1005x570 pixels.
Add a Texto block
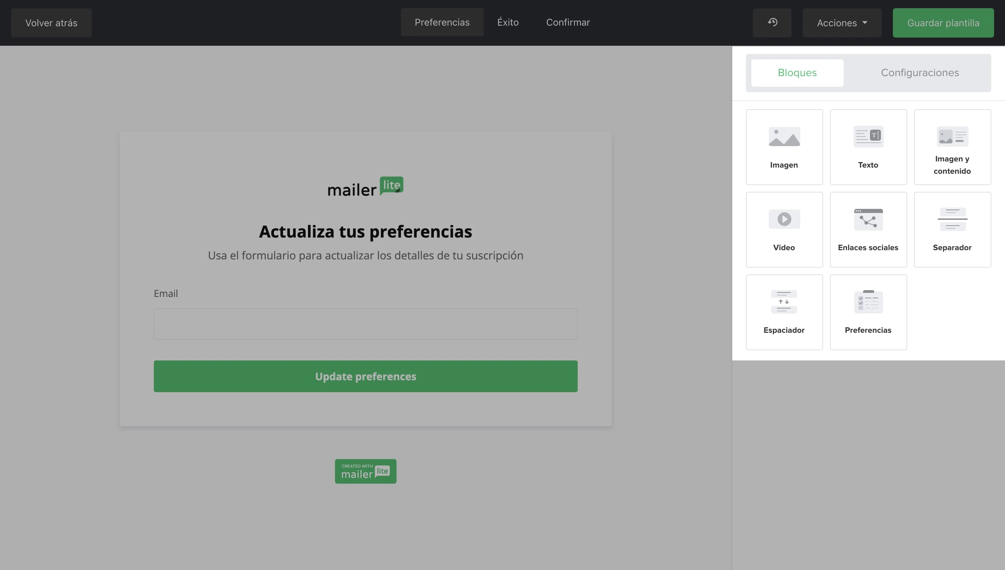click(x=868, y=147)
